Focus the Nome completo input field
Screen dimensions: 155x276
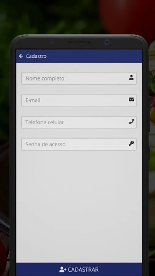pyautogui.click(x=79, y=78)
